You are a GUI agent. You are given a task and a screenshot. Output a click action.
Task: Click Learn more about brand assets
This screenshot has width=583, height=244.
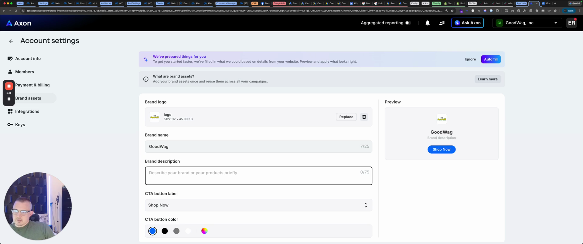(487, 79)
